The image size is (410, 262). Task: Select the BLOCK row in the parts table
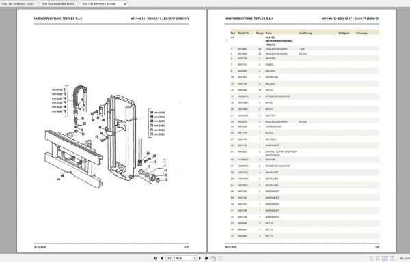pos(305,133)
